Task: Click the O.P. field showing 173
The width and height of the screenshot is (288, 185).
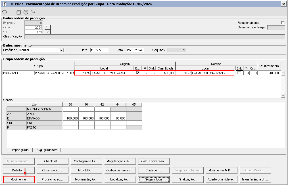Action: (34, 32)
